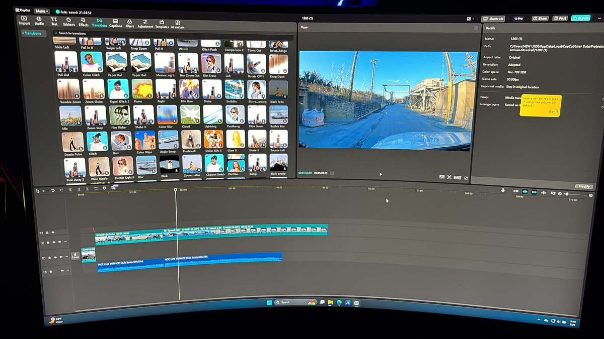Click the Export button
The height and width of the screenshot is (339, 604).
(x=581, y=18)
